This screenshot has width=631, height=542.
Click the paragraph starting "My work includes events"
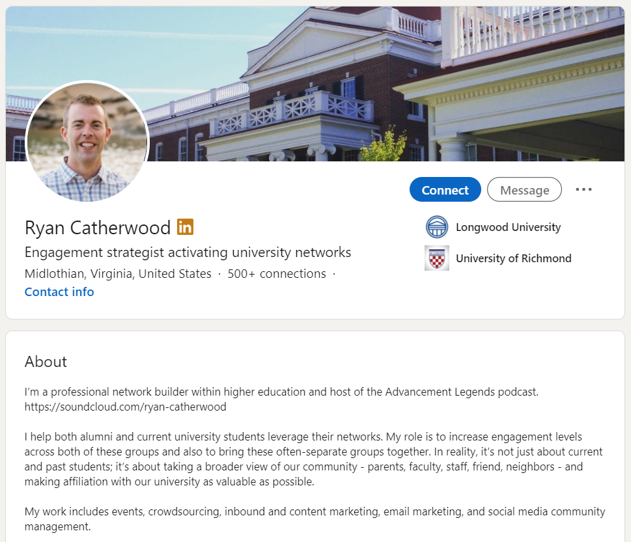coord(314,519)
